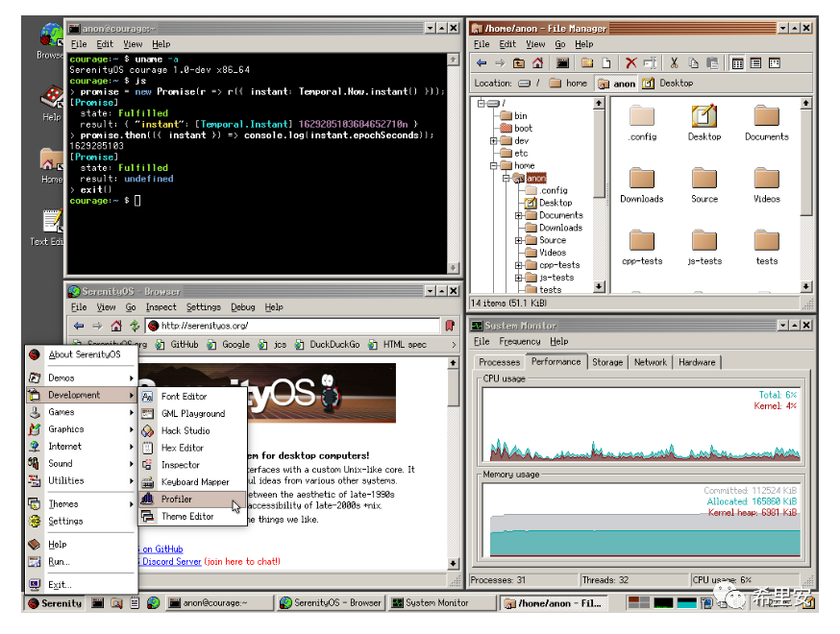This screenshot has height=634, width=840.
Task: Collapse the anon folder in the tree
Action: [x=506, y=179]
